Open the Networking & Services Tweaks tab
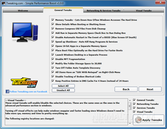The width and height of the screenshot is (167, 129). tap(104, 10)
